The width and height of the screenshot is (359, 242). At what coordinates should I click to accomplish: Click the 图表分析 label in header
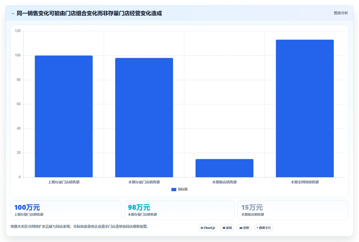click(x=341, y=13)
